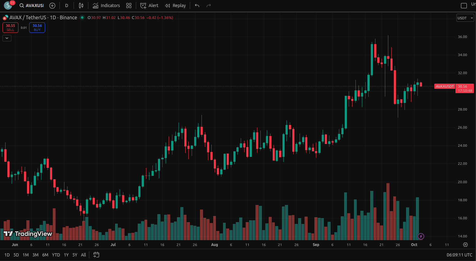Click the blue 30.56 BUY button
The image size is (476, 261).
click(37, 28)
